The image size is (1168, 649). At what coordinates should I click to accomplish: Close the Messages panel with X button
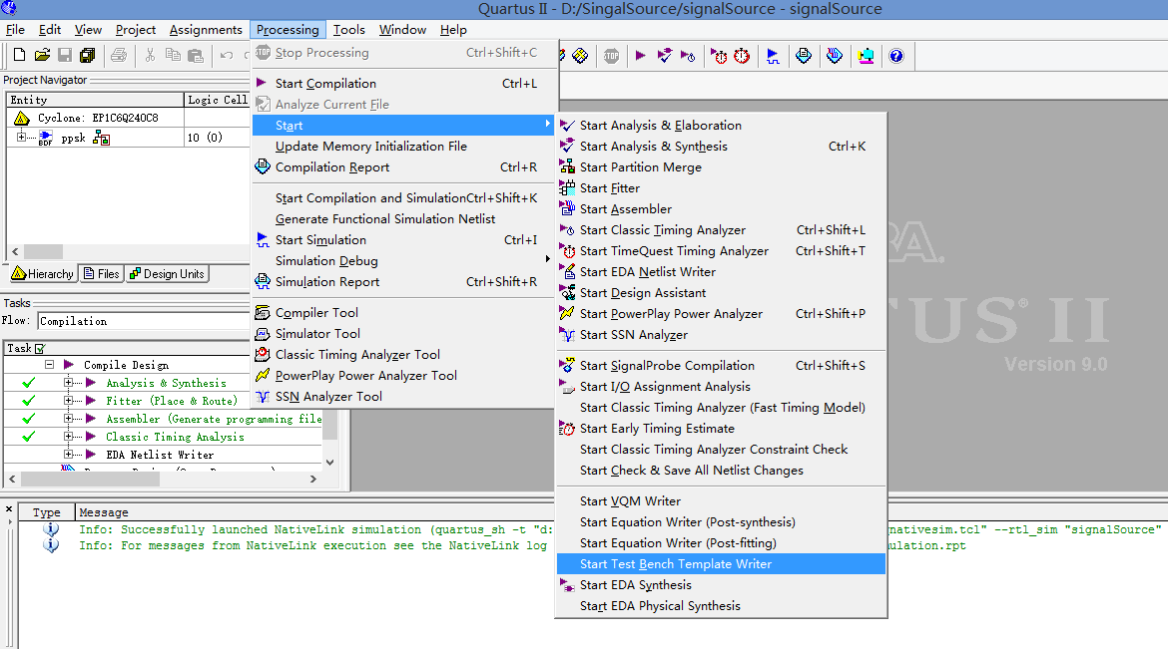coord(9,509)
